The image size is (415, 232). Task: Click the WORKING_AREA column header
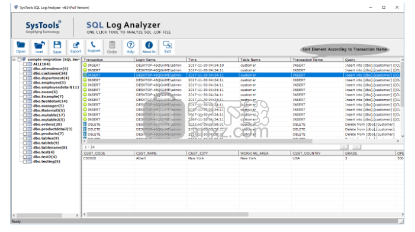click(265, 153)
